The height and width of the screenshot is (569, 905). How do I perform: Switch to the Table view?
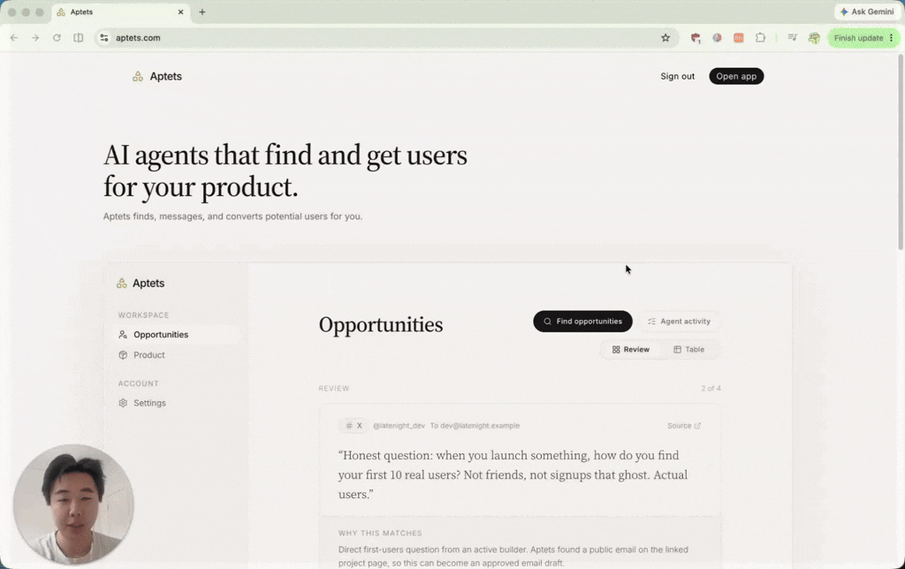click(689, 350)
